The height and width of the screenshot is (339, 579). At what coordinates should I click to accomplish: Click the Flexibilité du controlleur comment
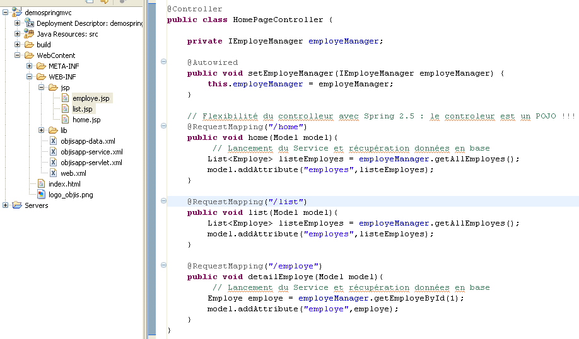381,116
